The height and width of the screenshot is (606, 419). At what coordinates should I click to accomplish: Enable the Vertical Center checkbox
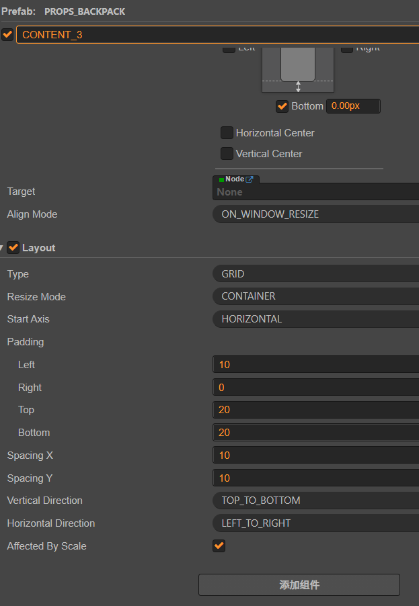click(227, 154)
